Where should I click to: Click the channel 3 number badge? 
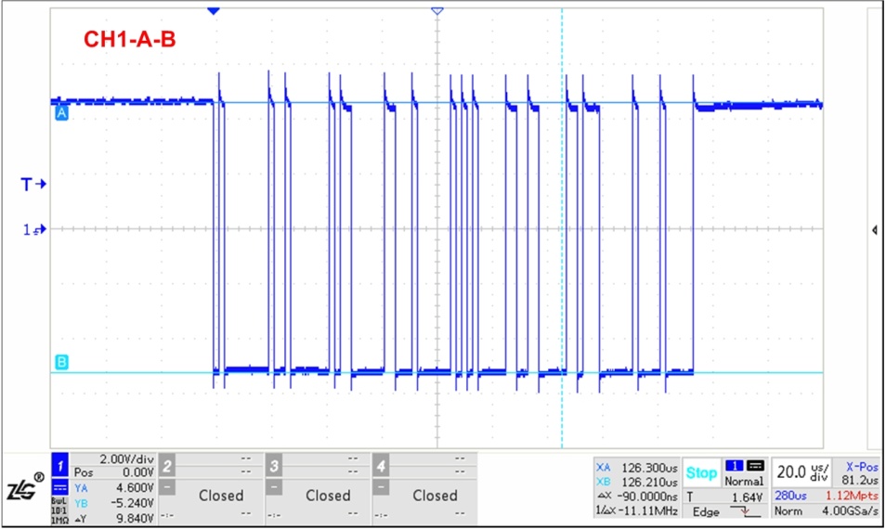tap(273, 463)
